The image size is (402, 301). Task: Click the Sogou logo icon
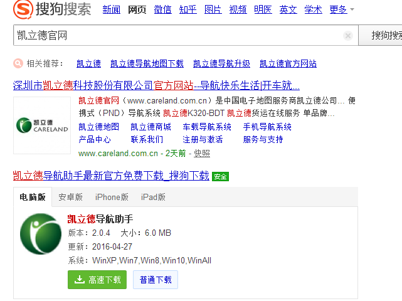click(23, 9)
